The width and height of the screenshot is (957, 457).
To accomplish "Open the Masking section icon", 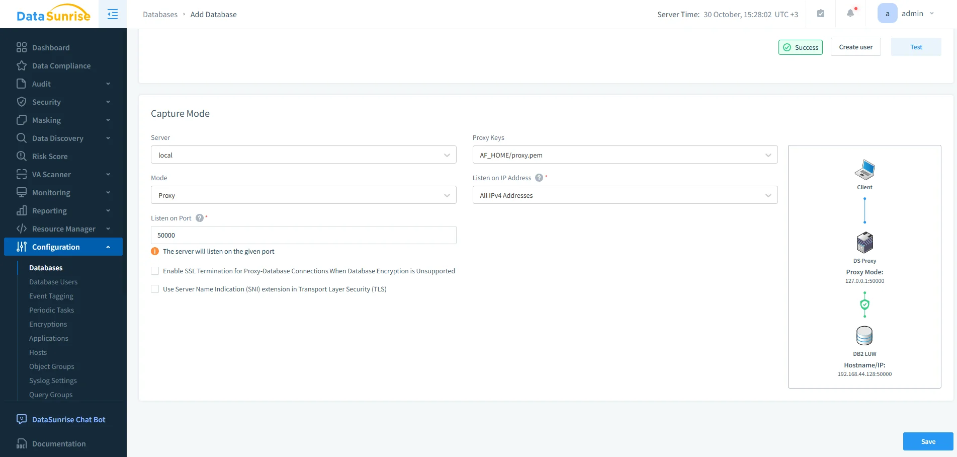I will point(21,120).
